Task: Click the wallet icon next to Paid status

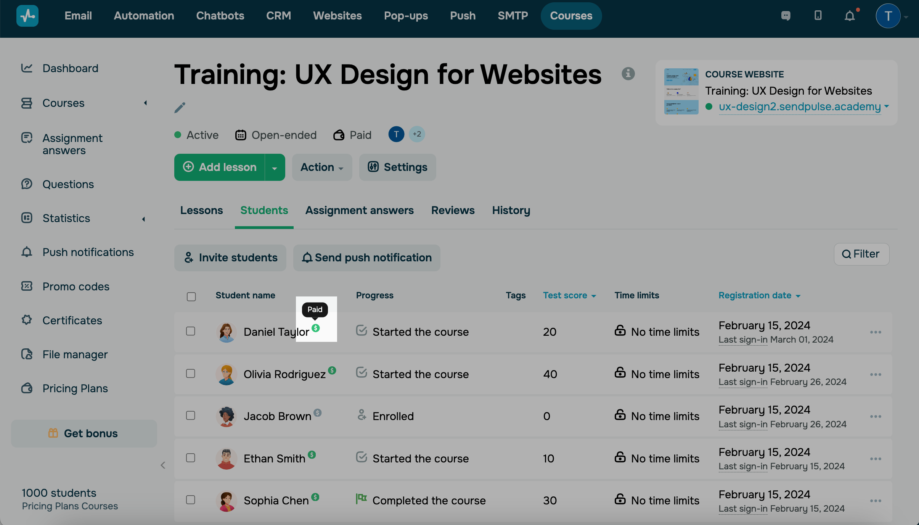Action: coord(339,135)
